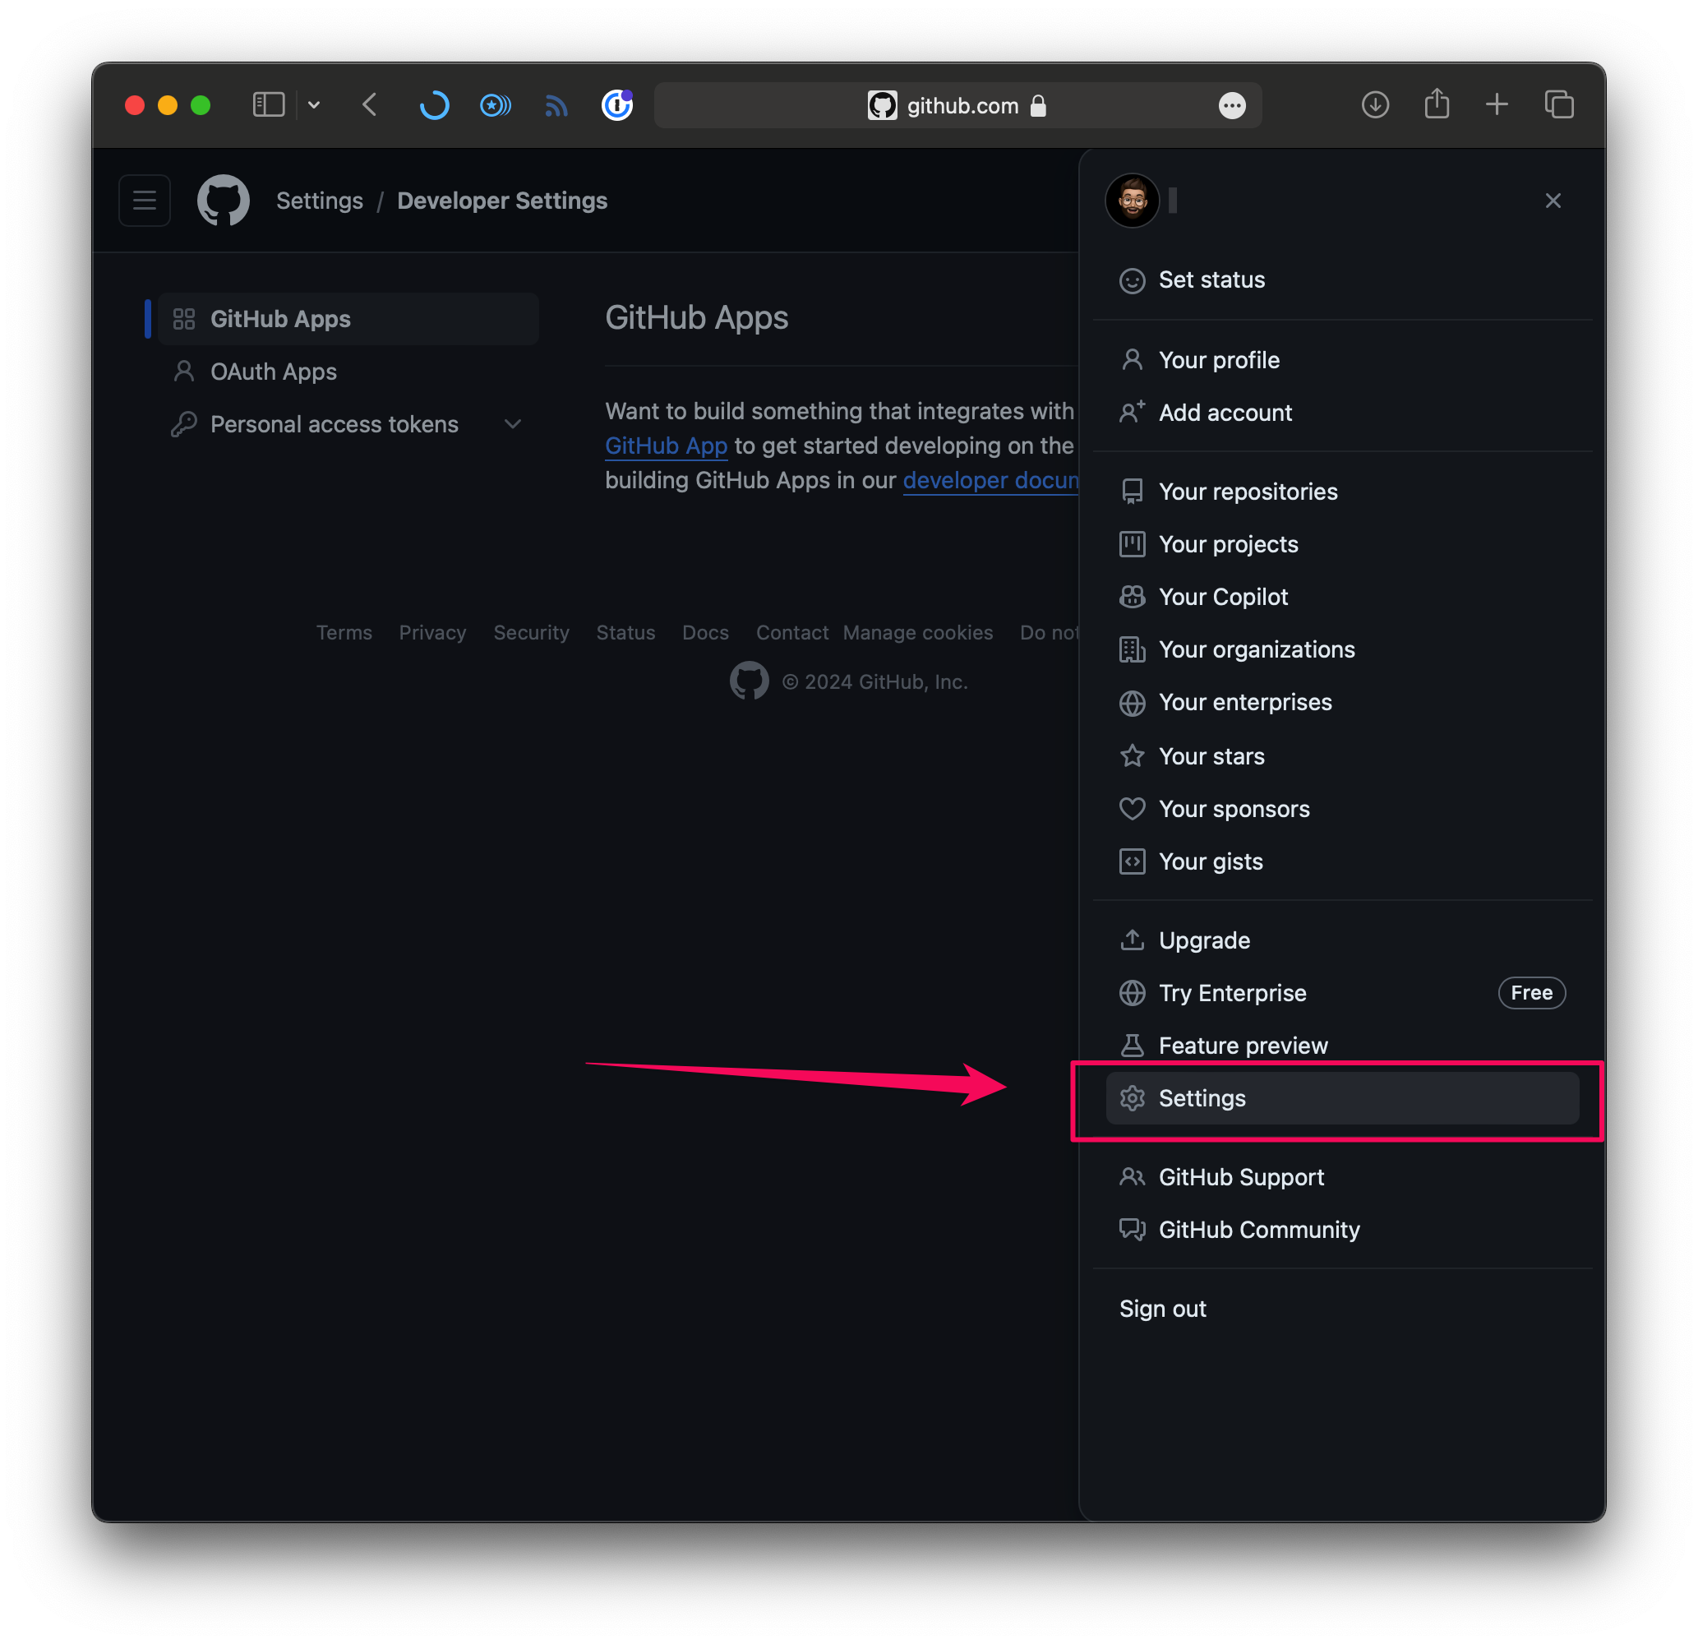
Task: Click the RSS feed extension icon
Action: tap(556, 106)
